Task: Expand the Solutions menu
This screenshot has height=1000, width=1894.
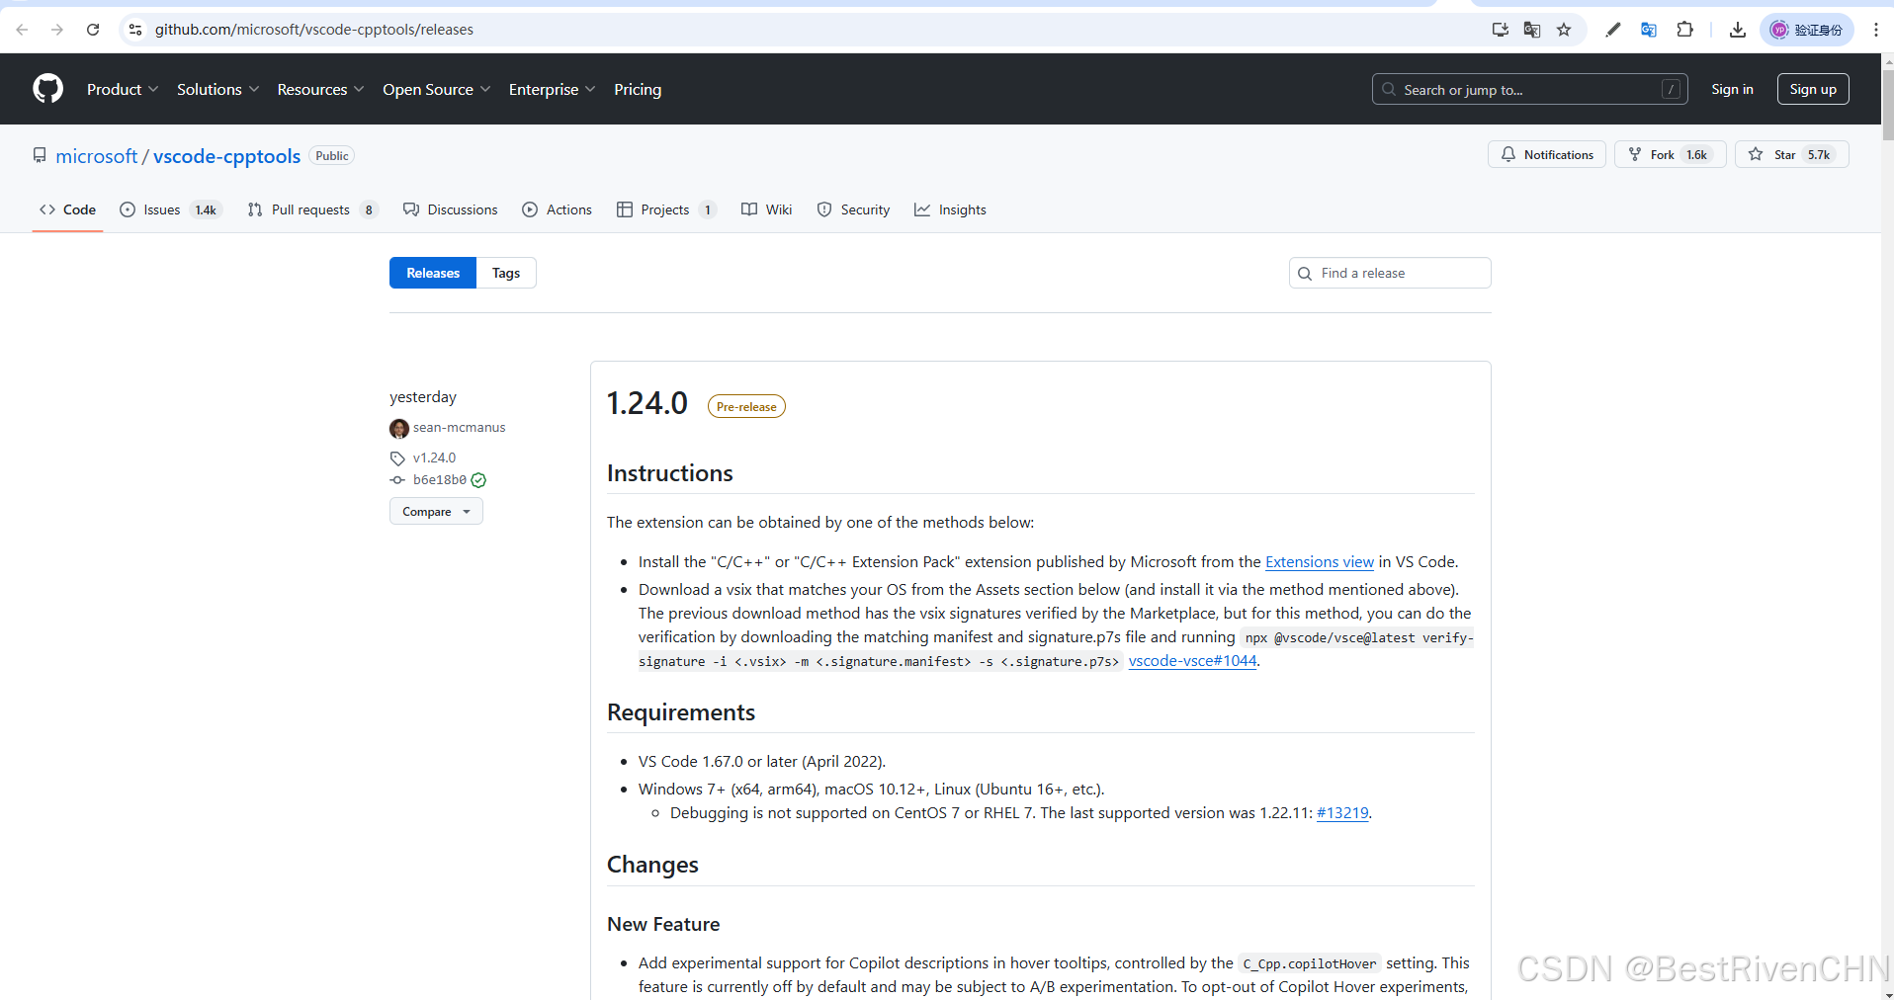Action: click(x=217, y=89)
